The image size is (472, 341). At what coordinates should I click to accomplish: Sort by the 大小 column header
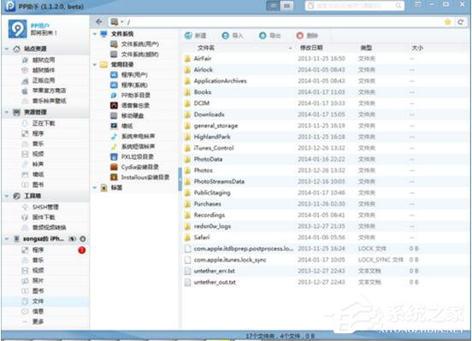417,48
